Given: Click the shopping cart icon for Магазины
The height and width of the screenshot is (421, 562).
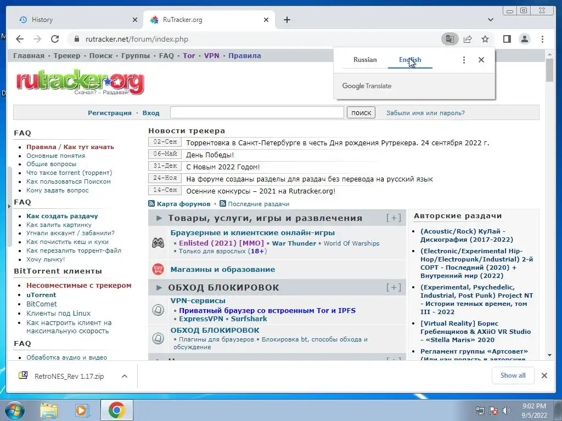Looking at the screenshot, I should [x=158, y=269].
